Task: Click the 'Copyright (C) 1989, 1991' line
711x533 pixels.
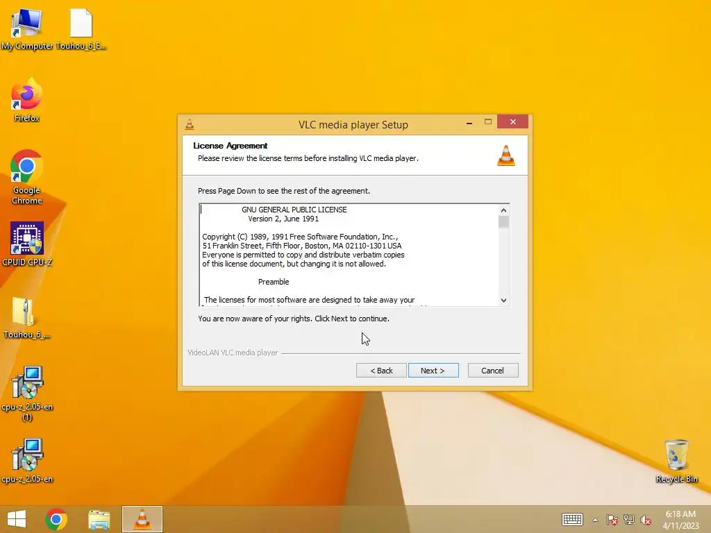Action: 300,237
